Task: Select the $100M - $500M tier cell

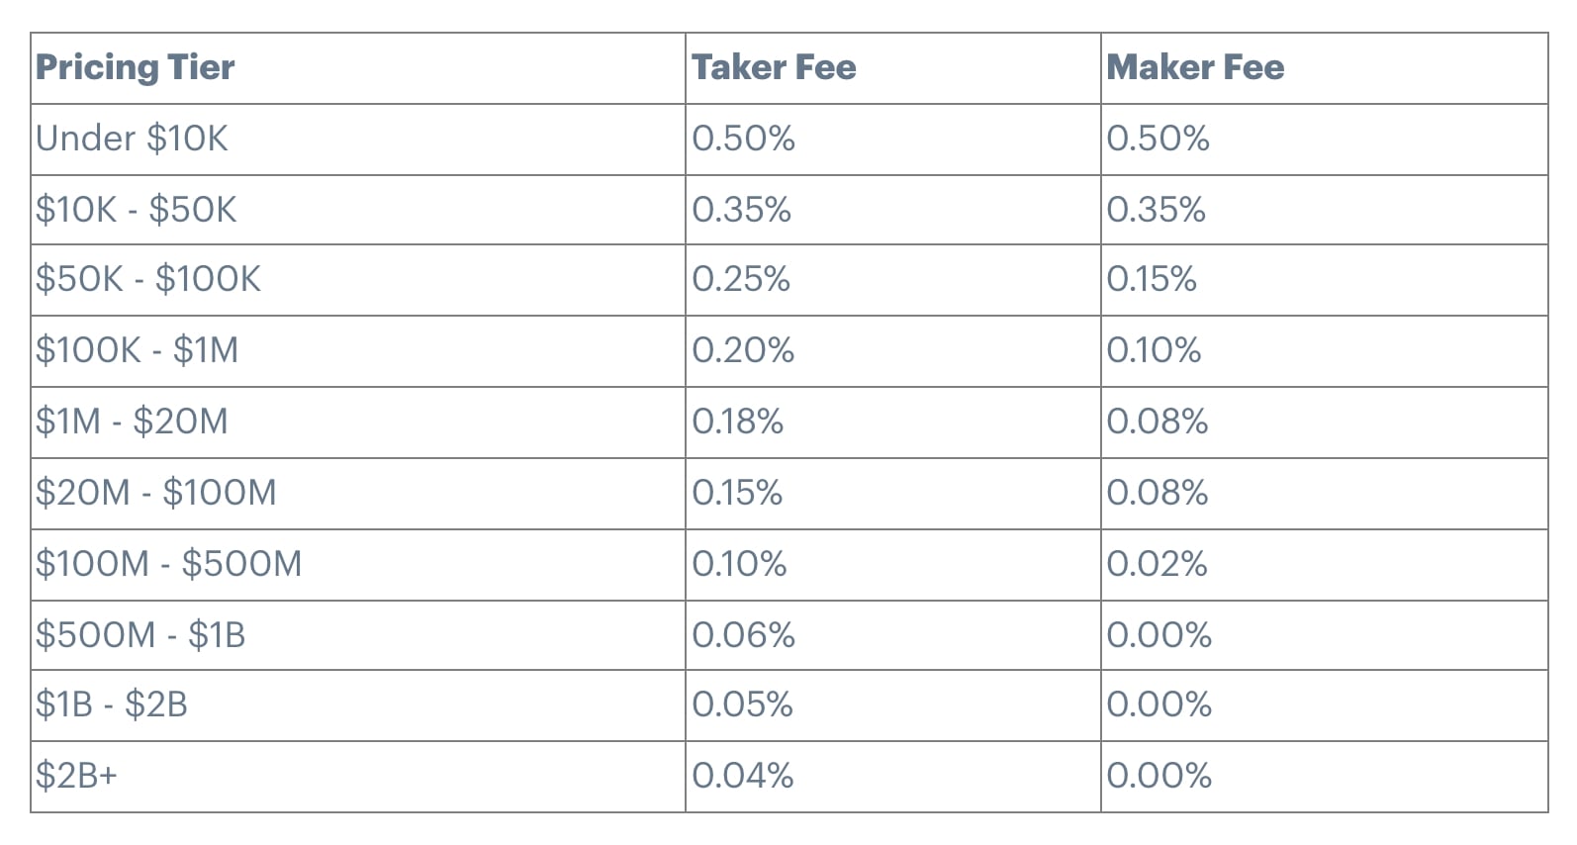Action: pyautogui.click(x=169, y=564)
